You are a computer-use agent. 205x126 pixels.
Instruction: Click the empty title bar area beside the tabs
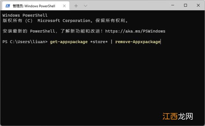[128, 5]
